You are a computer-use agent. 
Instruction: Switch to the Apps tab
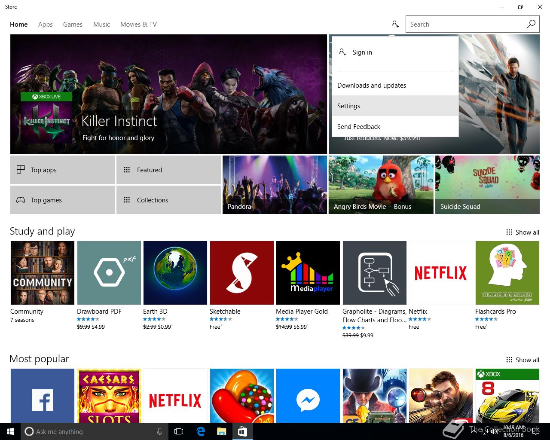pyautogui.click(x=46, y=24)
